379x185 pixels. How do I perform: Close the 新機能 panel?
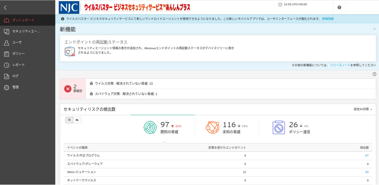(374, 29)
